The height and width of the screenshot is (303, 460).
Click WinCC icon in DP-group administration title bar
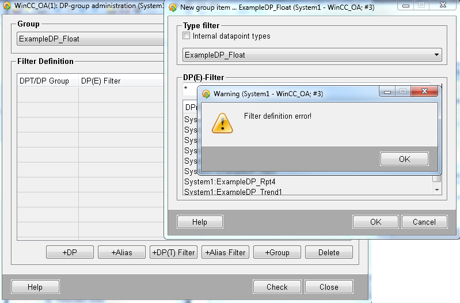(x=7, y=6)
